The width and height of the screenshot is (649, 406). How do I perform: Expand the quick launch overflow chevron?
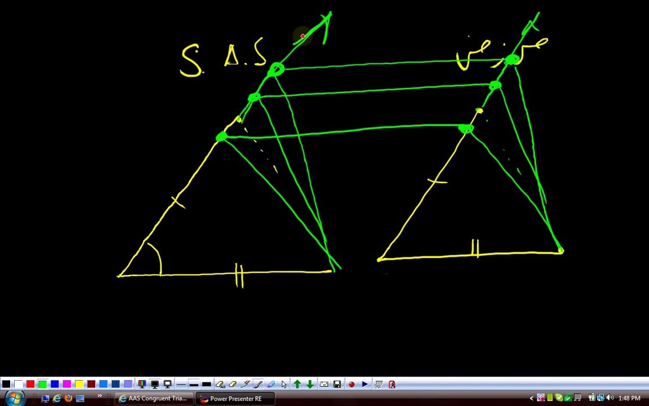point(99,396)
